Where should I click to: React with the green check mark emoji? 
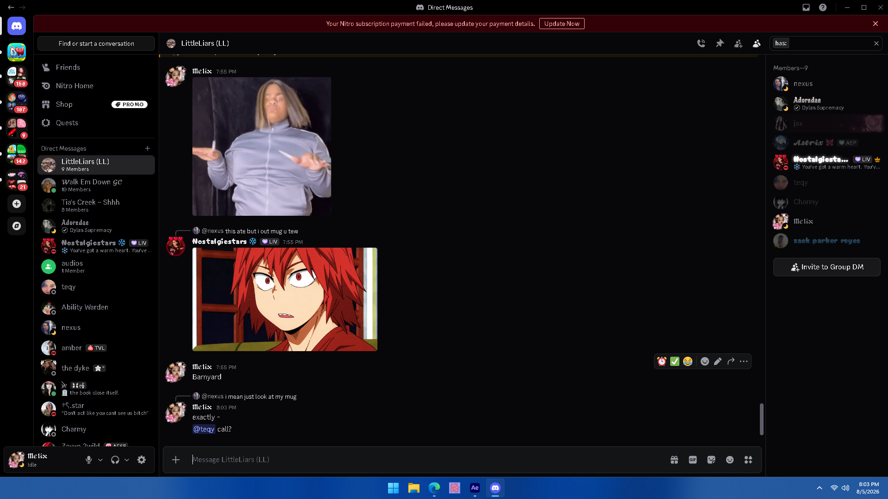[675, 361]
